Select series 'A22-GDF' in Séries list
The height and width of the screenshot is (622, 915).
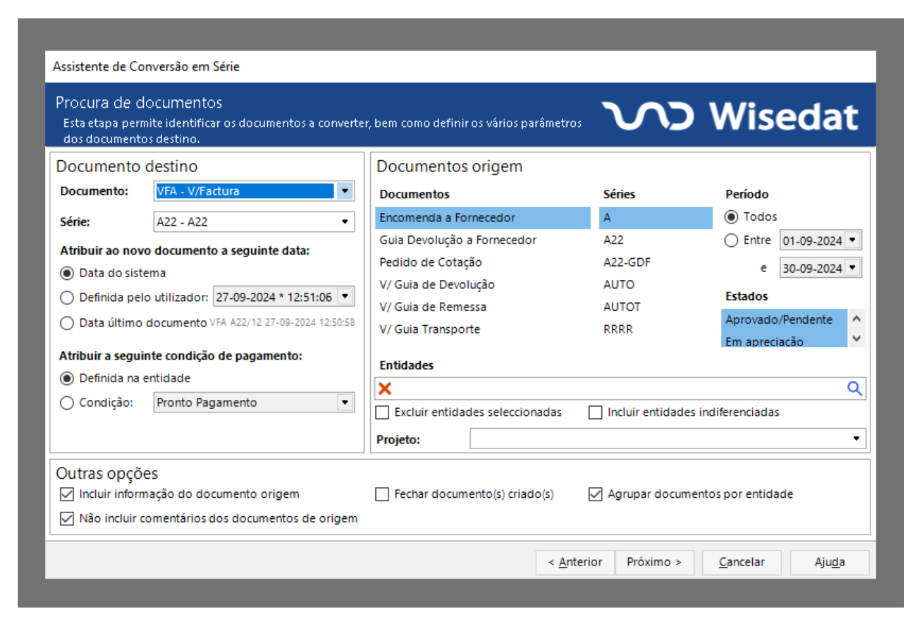point(627,262)
